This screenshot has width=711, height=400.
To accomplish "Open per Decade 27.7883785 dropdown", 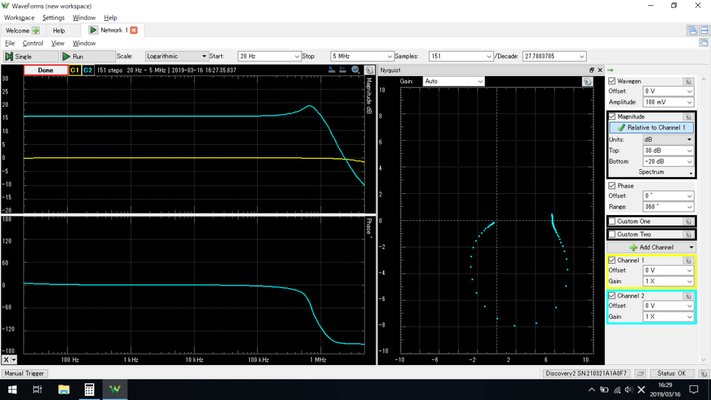I will [x=555, y=56].
